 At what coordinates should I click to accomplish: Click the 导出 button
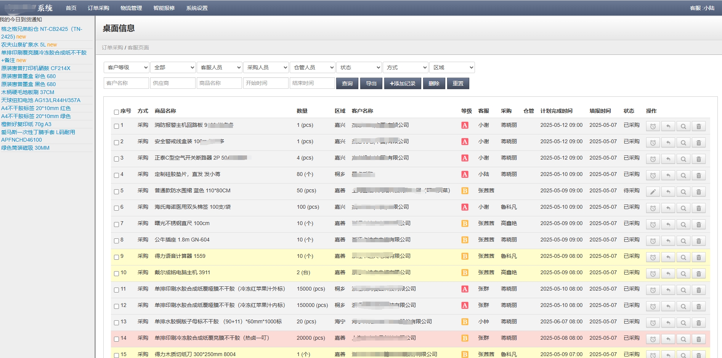tap(371, 83)
